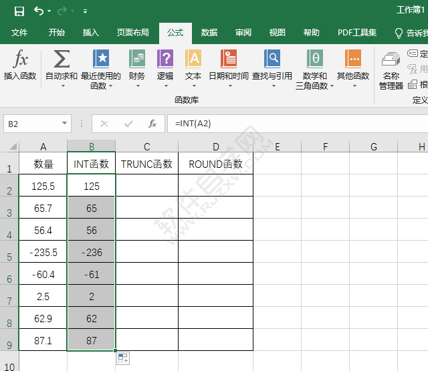Screen dimensions: 428x371
Task: Click in the formula bar showing =INT(A2)
Action: [x=294, y=124]
